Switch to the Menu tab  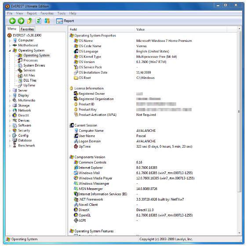pos(12,29)
